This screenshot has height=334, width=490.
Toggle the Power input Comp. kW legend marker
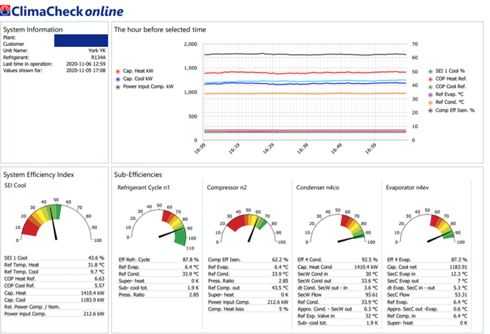tap(118, 87)
